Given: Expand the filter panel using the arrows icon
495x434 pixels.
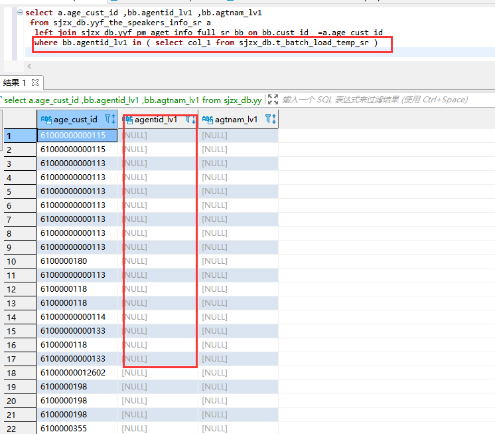Looking at the screenshot, I should click(273, 100).
